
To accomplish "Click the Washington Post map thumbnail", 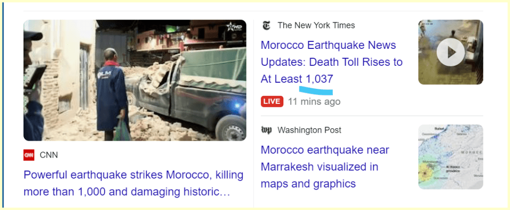I will tap(450, 157).
